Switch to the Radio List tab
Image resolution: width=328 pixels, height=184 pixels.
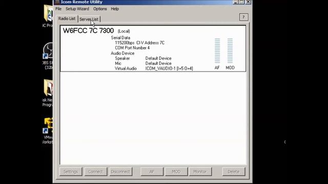pos(67,18)
